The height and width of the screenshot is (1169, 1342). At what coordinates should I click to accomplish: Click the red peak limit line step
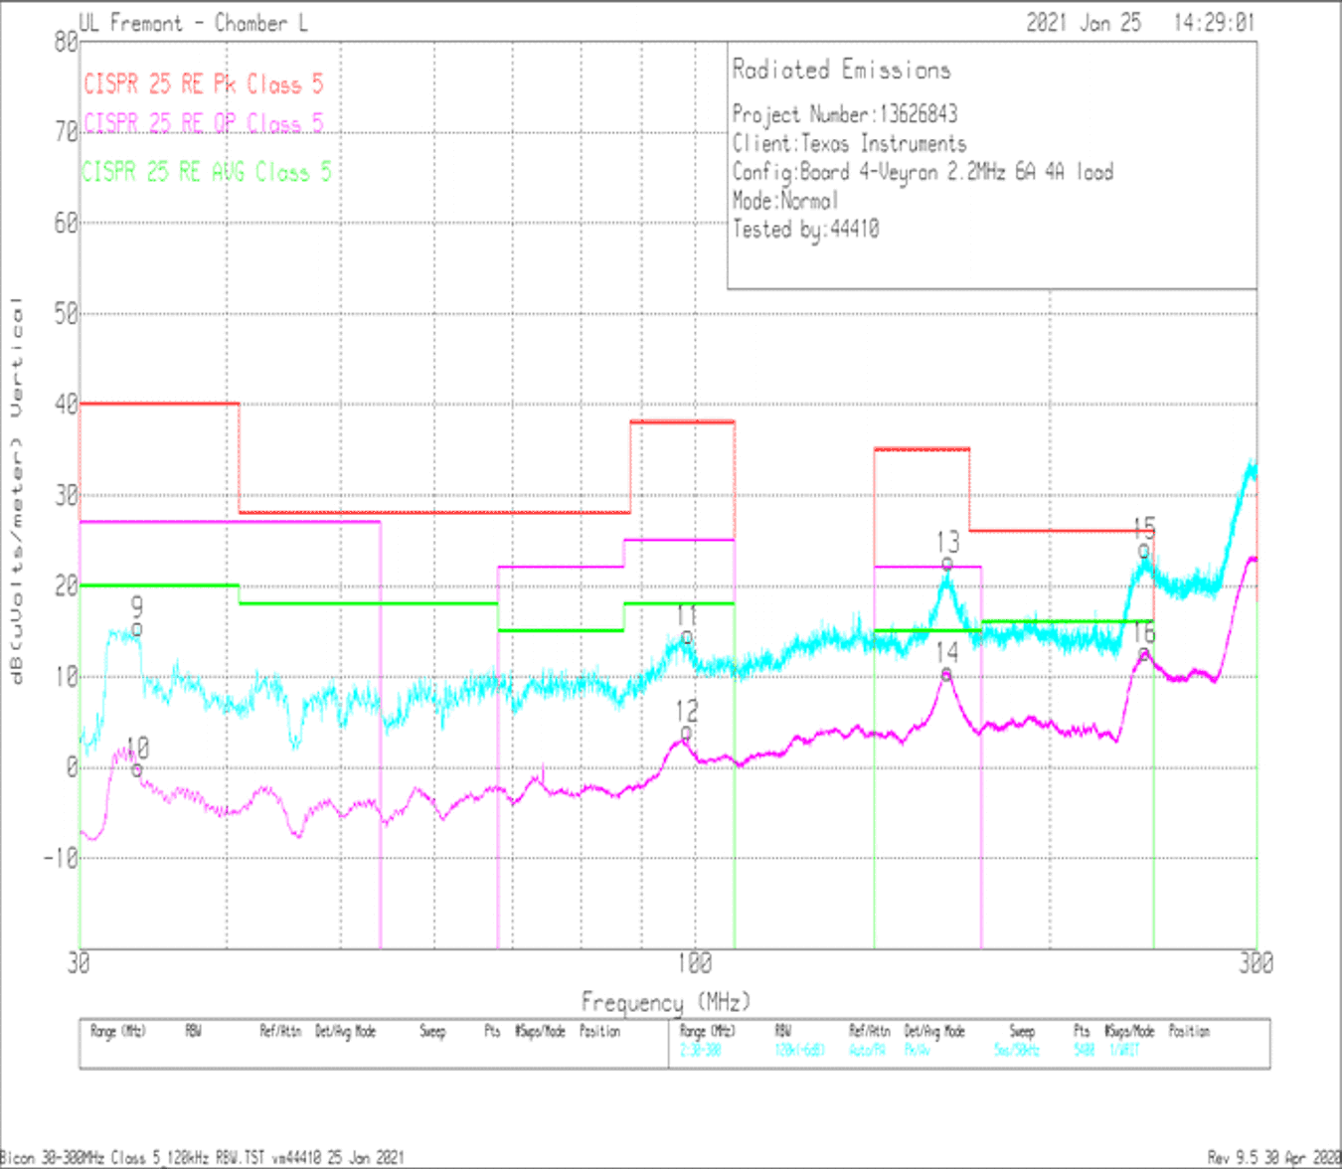159,404
